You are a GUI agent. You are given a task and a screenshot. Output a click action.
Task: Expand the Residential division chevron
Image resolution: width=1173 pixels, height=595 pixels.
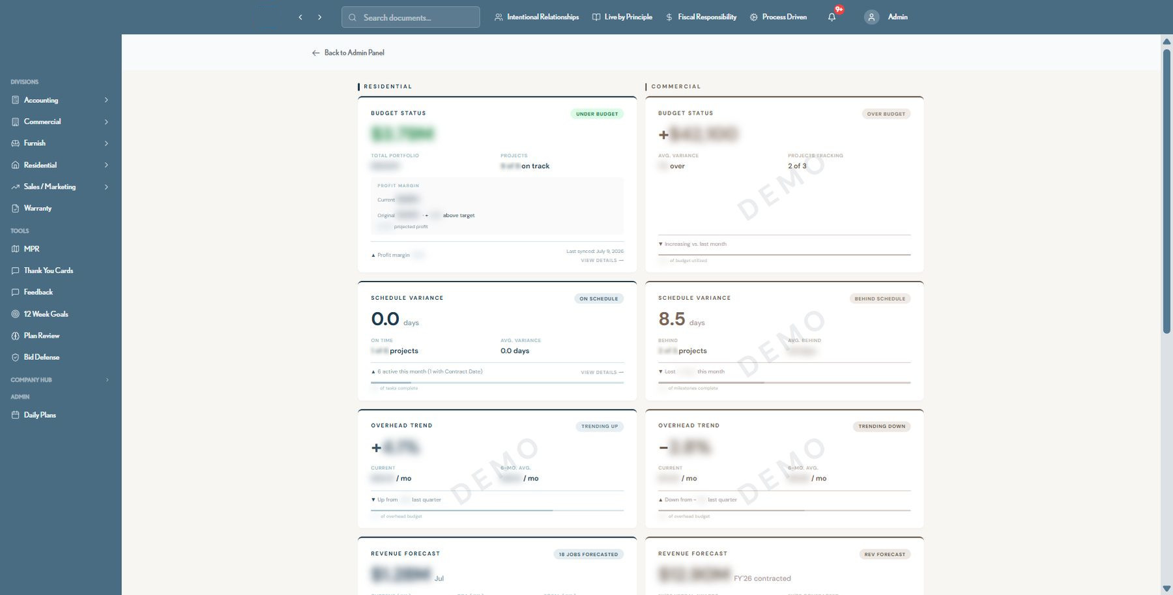click(106, 166)
